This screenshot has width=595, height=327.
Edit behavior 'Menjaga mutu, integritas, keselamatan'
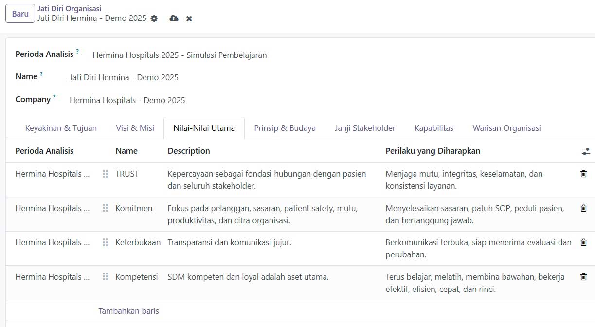[464, 180]
